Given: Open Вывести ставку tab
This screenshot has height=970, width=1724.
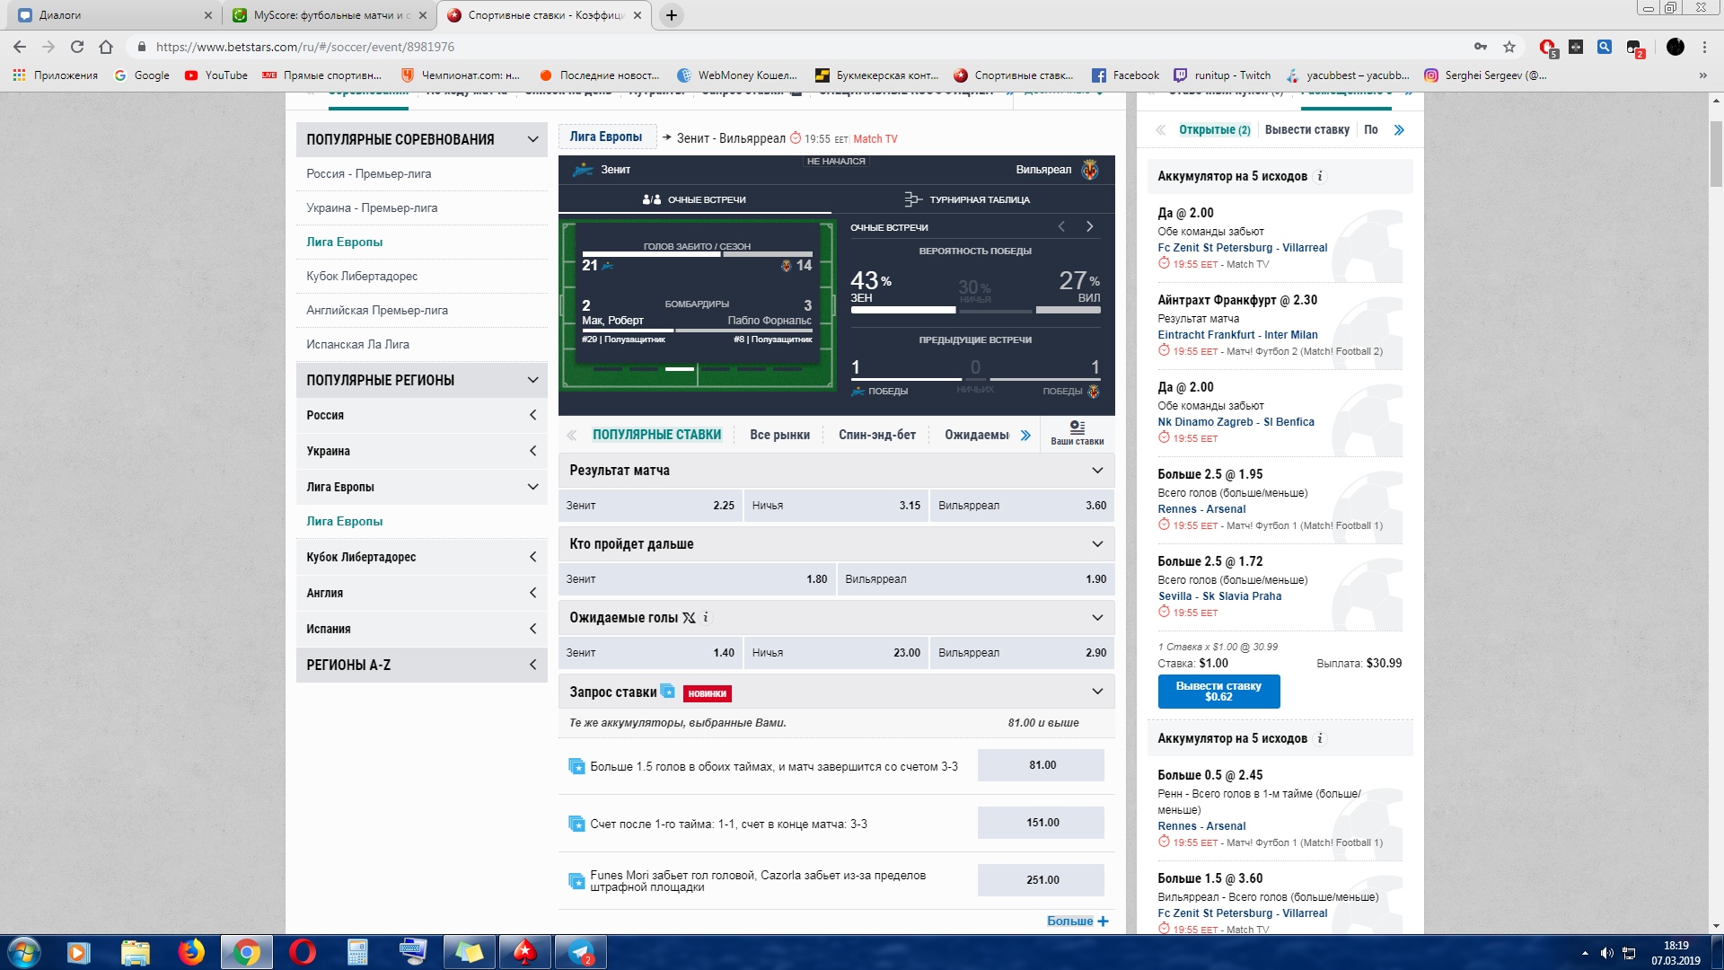Looking at the screenshot, I should (1306, 129).
